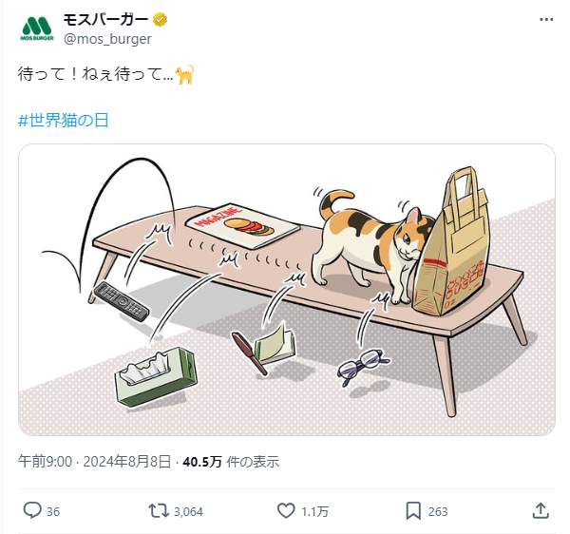Open the three-dot more options menu

pos(546,20)
